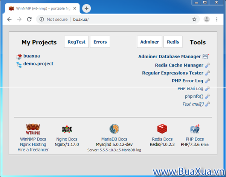Open Adminer Database Manager link
Image resolution: width=226 pixels, height=177 pixels.
click(x=169, y=56)
